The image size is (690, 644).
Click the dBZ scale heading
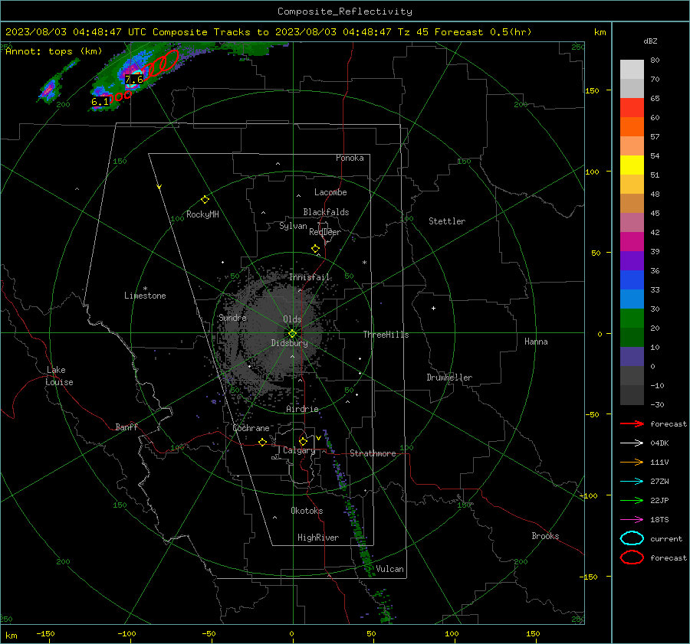(x=650, y=41)
